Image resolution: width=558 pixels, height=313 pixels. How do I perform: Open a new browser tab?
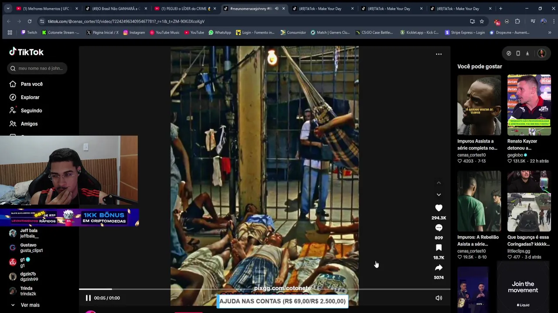click(x=500, y=9)
